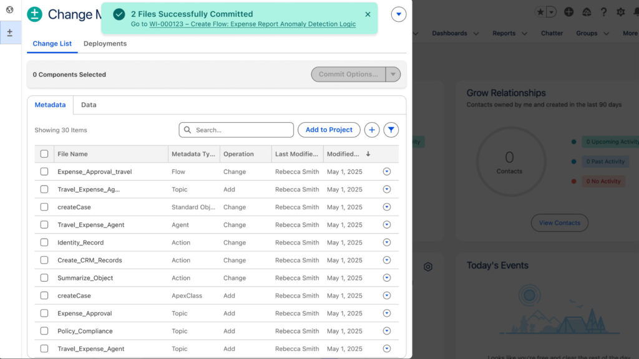Switch to the Deployments tab
Viewport: 639px width, 359px height.
(x=105, y=44)
